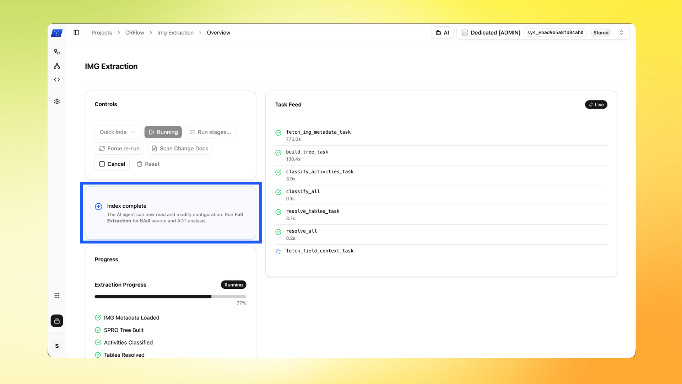Click the Extraction Progress bar
Image resolution: width=682 pixels, height=384 pixels.
tap(170, 297)
